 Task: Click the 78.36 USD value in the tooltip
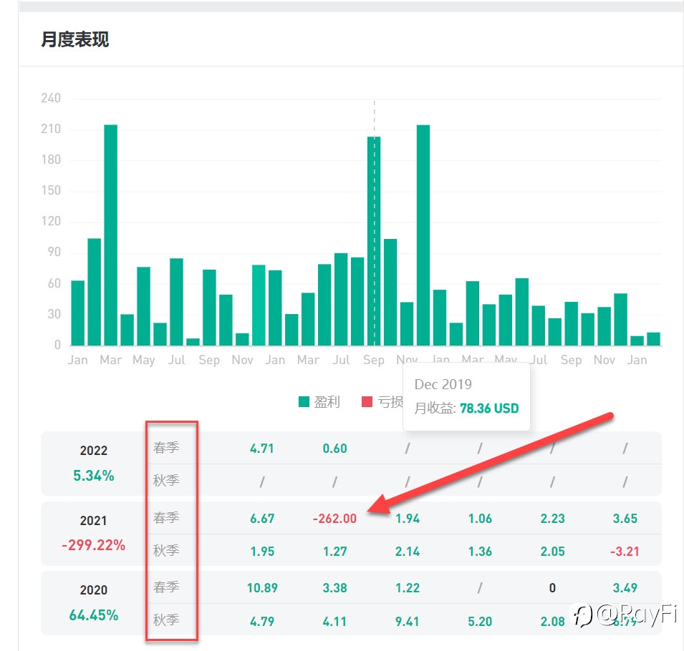(x=489, y=408)
